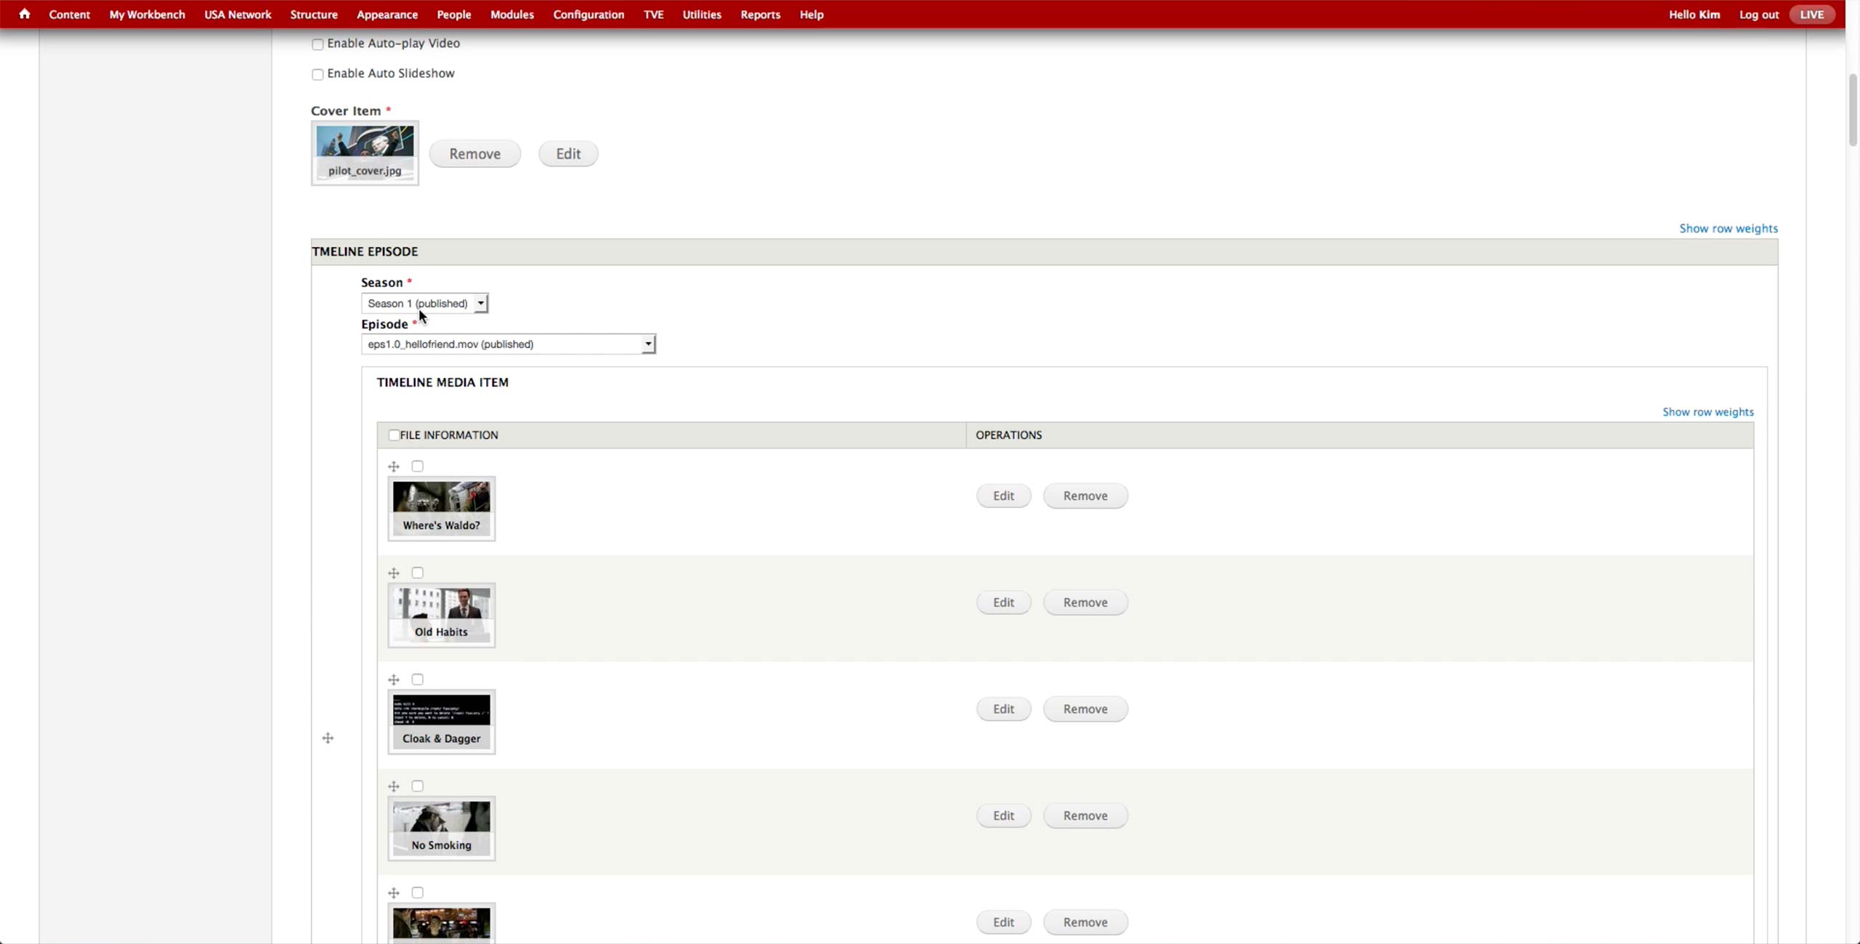Open the Season dropdown
The height and width of the screenshot is (944, 1860).
click(424, 303)
